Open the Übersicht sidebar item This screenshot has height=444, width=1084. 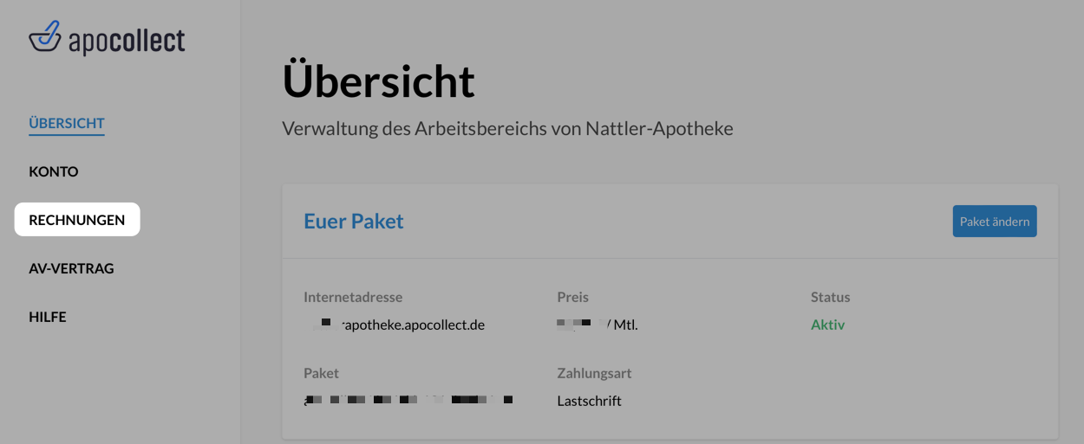click(66, 123)
